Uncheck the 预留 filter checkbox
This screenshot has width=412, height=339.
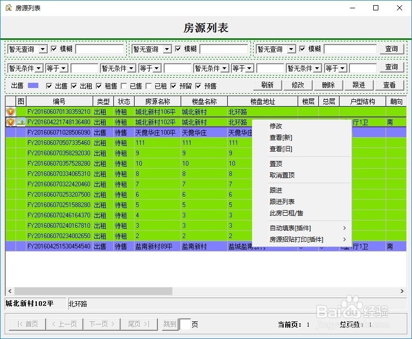pos(173,86)
